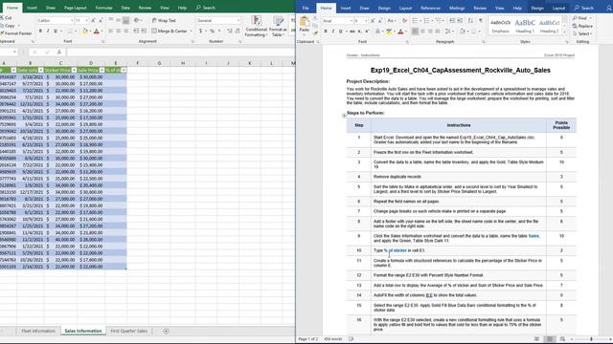Toggle Show/Hide paragraph marks in Word
Viewport: 613px width, 344px height.
[x=481, y=21]
